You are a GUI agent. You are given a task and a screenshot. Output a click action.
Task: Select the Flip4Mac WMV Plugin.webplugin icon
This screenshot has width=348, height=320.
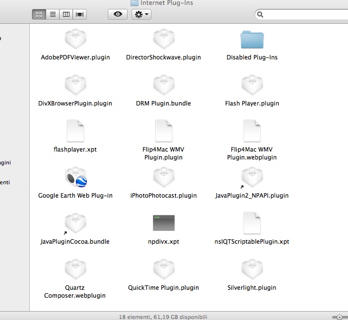coord(252,131)
